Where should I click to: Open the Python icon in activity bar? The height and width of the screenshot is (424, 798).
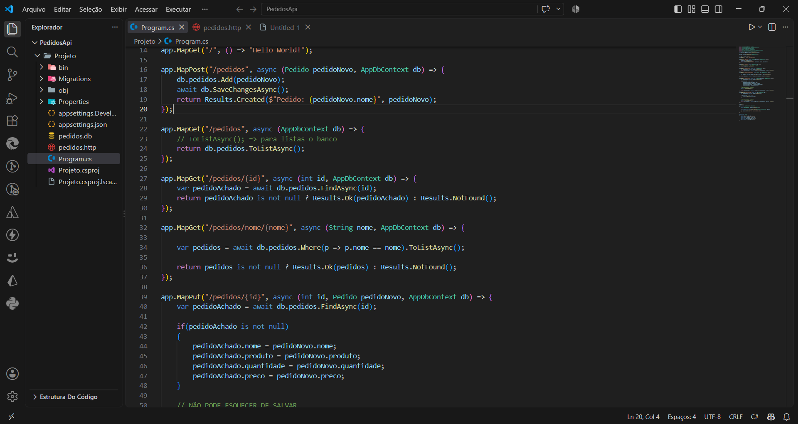(x=12, y=303)
